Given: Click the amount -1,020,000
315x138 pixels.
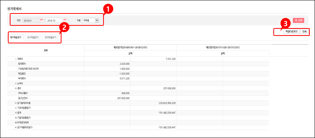Looking at the screenshot, I should click(x=124, y=74).
